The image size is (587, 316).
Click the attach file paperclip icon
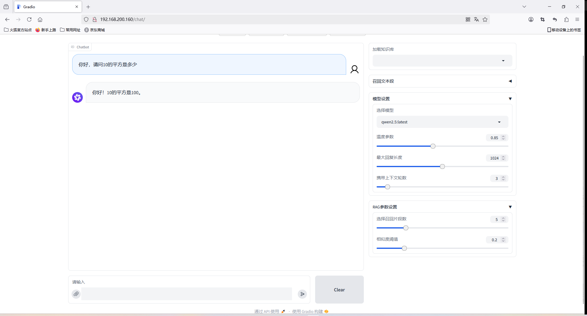76,294
